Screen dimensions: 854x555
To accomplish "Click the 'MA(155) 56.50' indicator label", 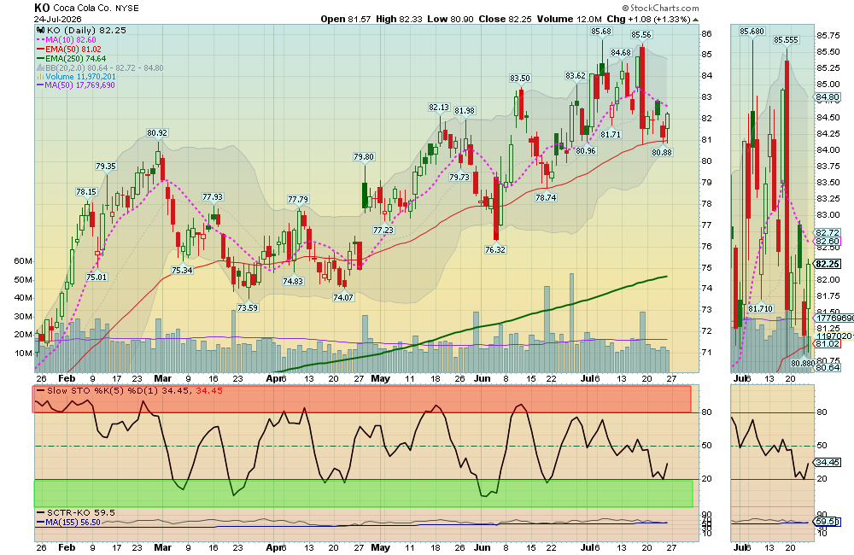I will [x=73, y=523].
